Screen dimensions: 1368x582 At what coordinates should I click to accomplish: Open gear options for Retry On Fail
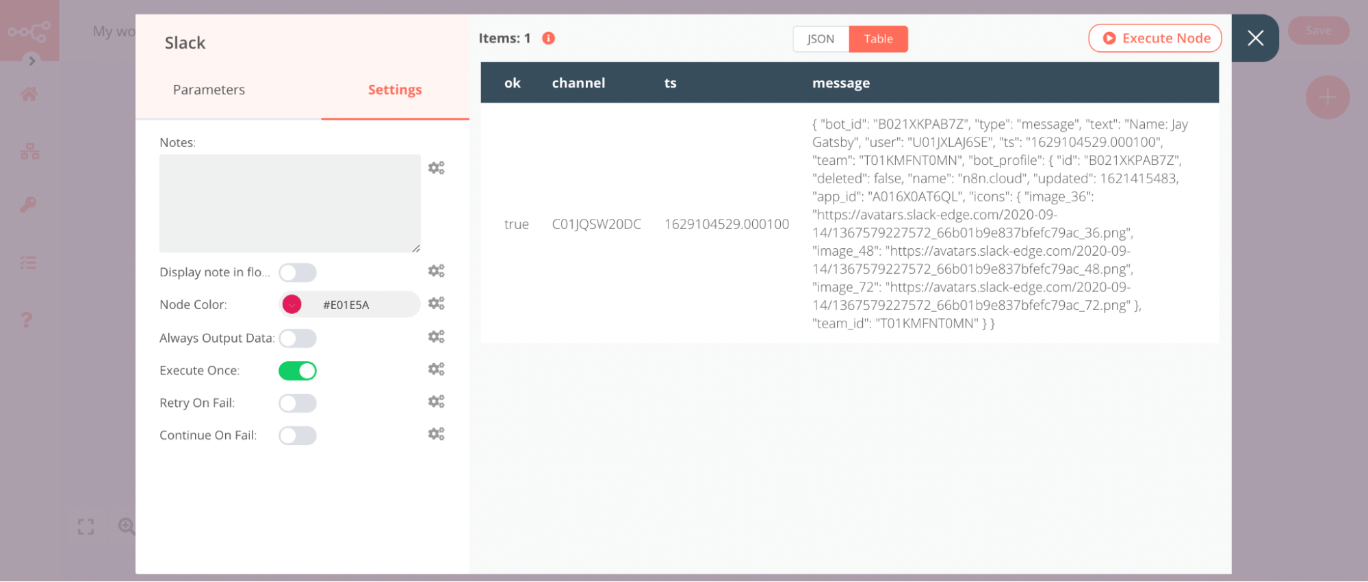pyautogui.click(x=436, y=401)
